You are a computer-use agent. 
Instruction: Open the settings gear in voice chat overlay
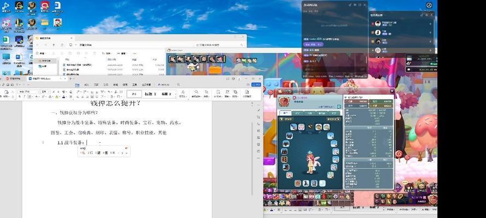(x=355, y=5)
